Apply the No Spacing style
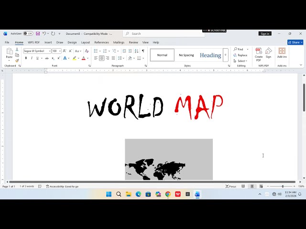The width and height of the screenshot is (306, 229). pyautogui.click(x=186, y=55)
